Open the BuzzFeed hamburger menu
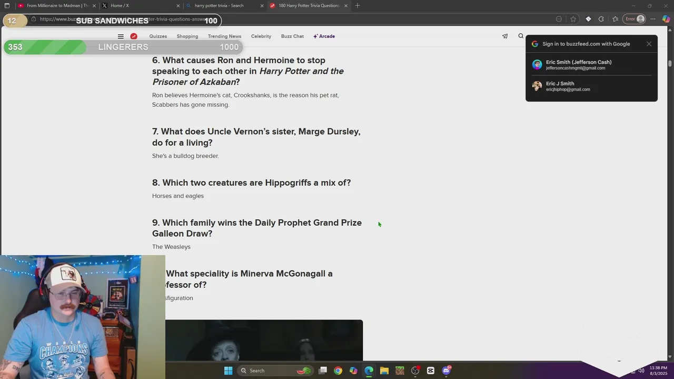 click(121, 36)
